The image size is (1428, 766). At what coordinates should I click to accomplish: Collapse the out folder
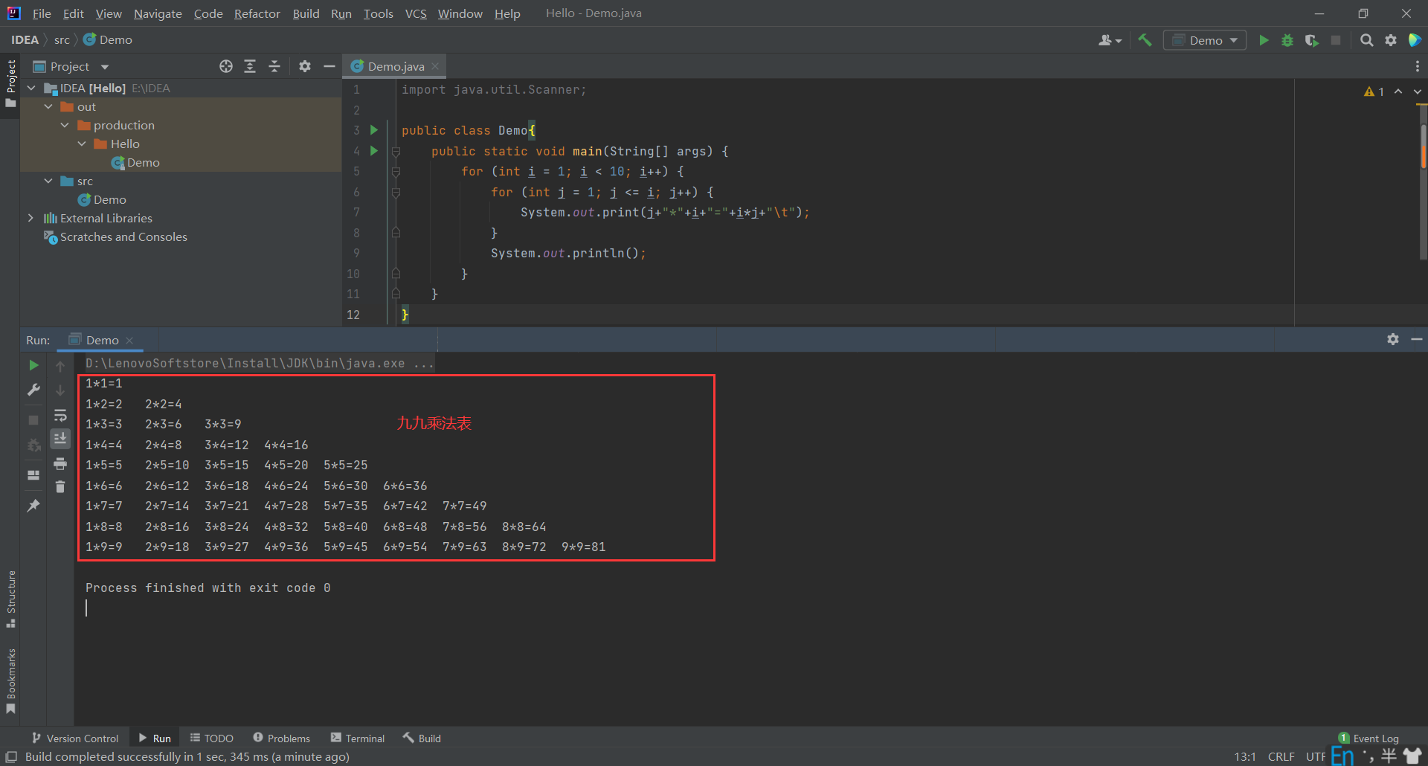click(x=48, y=106)
